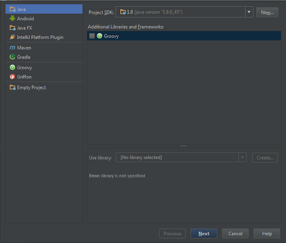Click the New... SDK button
The image size is (286, 243).
(267, 12)
